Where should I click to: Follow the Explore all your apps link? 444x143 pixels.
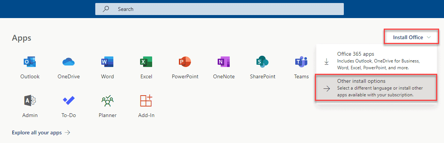pos(41,132)
